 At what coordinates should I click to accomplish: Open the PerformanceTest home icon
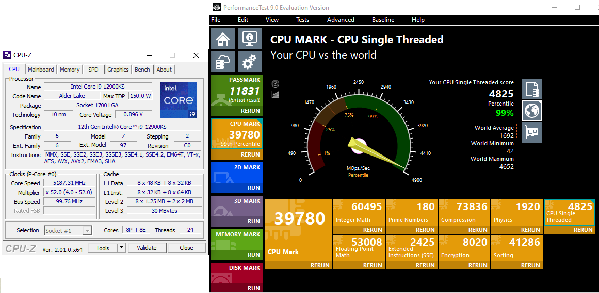tap(223, 39)
